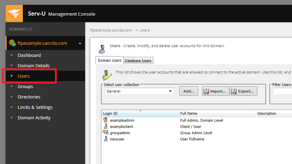Screen dimensions: 292x164
Task: Select the exampleadmin user row
Action: click(197, 120)
